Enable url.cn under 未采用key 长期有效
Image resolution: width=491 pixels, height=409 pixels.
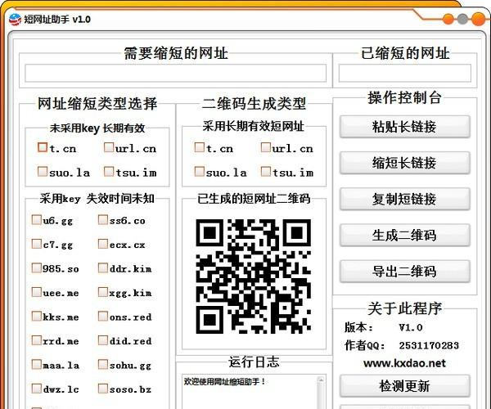click(108, 147)
